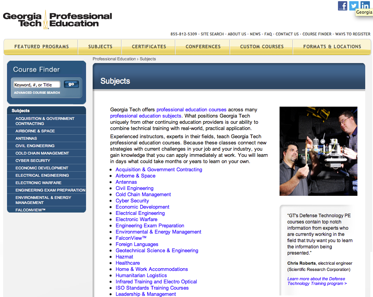Click the engineers lab photo

click(x=318, y=151)
